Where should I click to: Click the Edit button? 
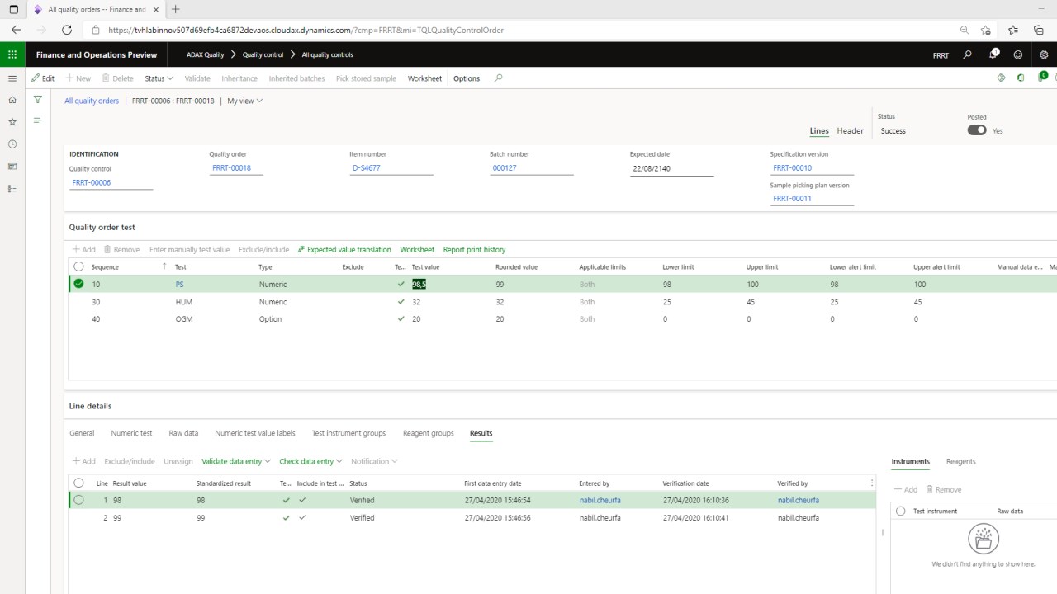point(43,78)
